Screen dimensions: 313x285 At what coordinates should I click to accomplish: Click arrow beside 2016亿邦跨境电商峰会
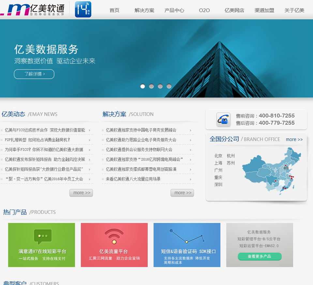coord(191,160)
